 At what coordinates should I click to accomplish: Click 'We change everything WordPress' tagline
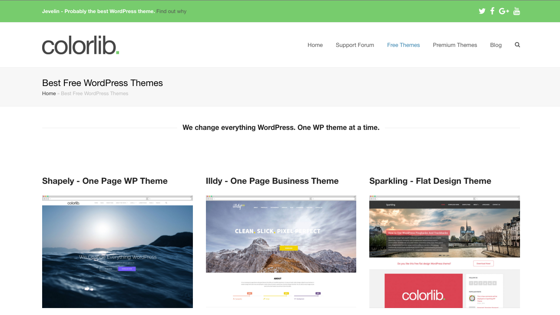click(281, 128)
